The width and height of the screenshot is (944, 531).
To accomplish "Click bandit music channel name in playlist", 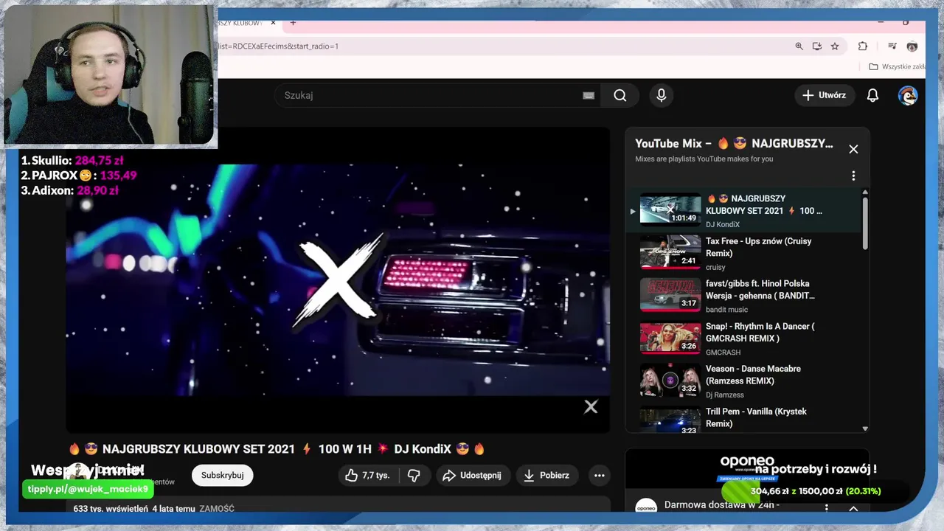I will (726, 310).
